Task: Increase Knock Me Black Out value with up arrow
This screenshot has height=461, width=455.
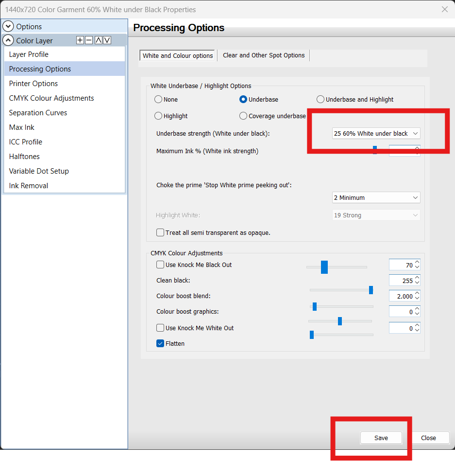Action: pyautogui.click(x=417, y=262)
